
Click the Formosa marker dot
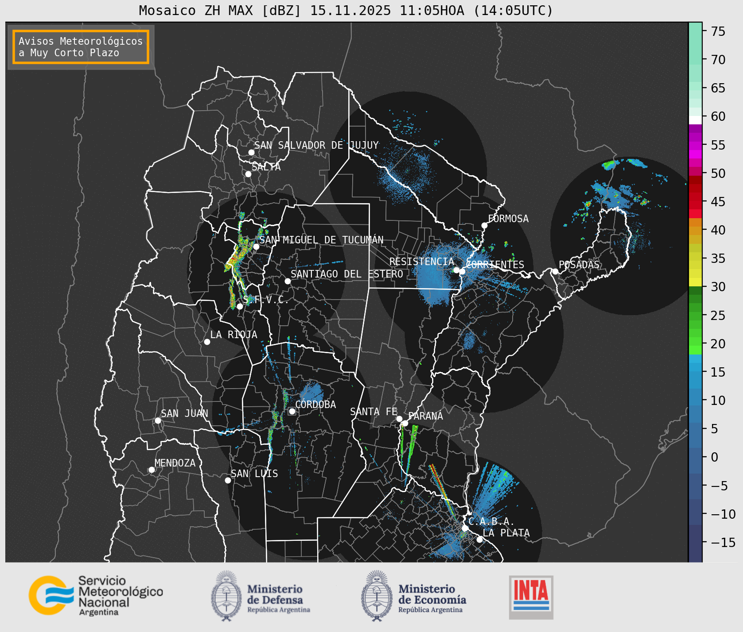[x=484, y=225]
